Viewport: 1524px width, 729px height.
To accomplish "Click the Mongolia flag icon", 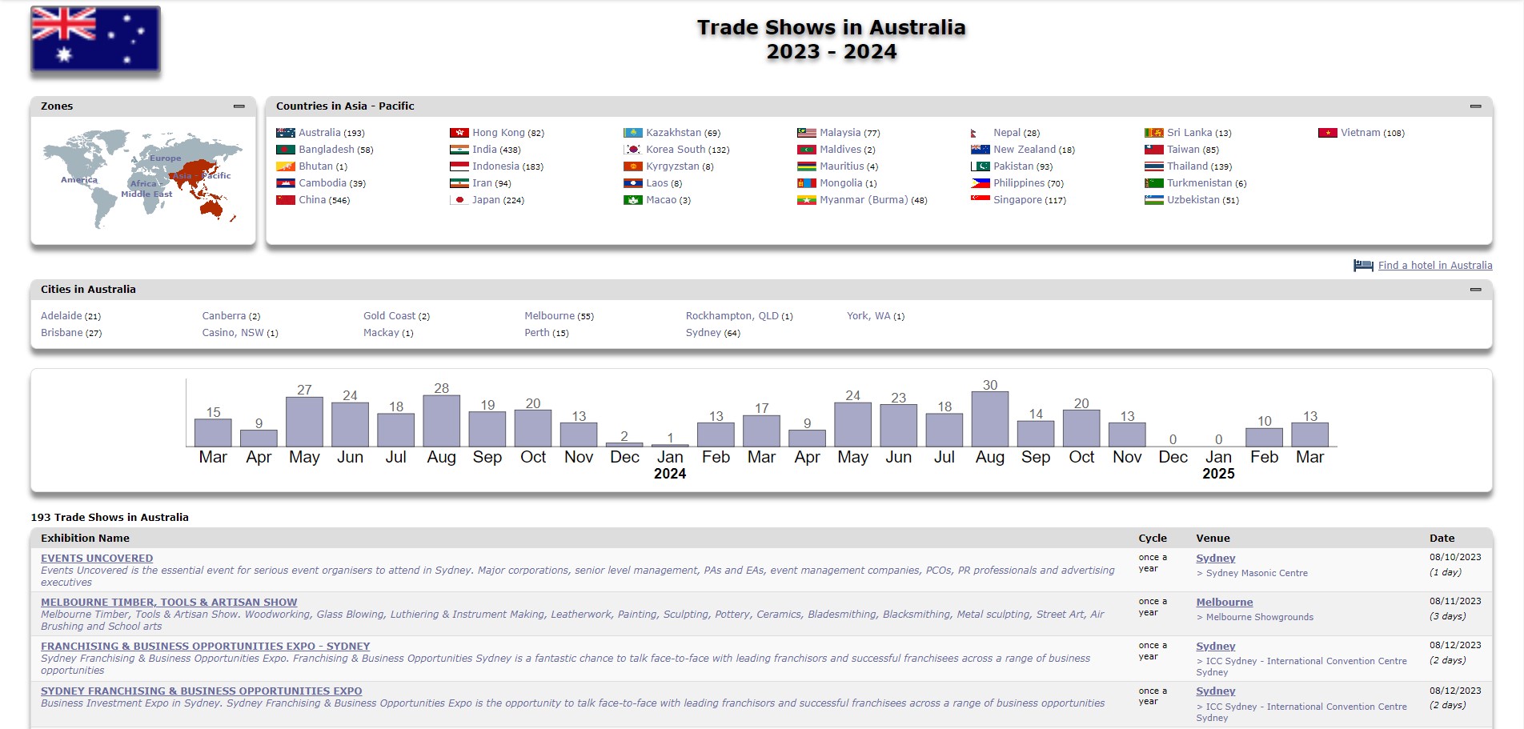I will click(x=807, y=183).
